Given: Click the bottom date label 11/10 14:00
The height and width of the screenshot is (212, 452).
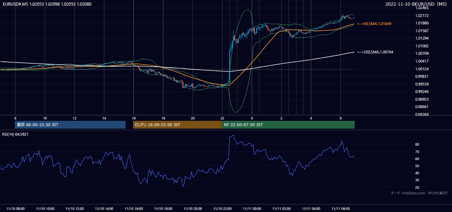Looking at the screenshot, I should [x=104, y=209].
